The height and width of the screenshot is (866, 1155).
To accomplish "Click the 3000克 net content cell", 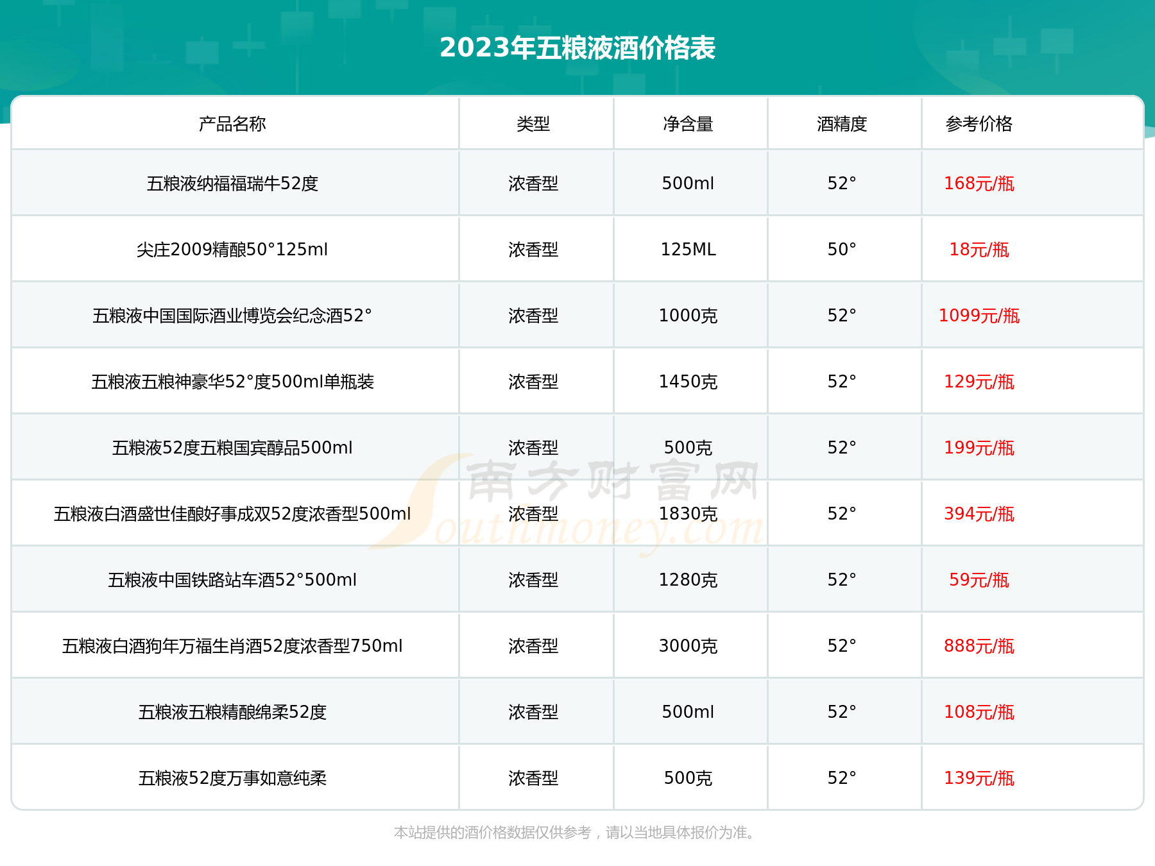I will (688, 646).
